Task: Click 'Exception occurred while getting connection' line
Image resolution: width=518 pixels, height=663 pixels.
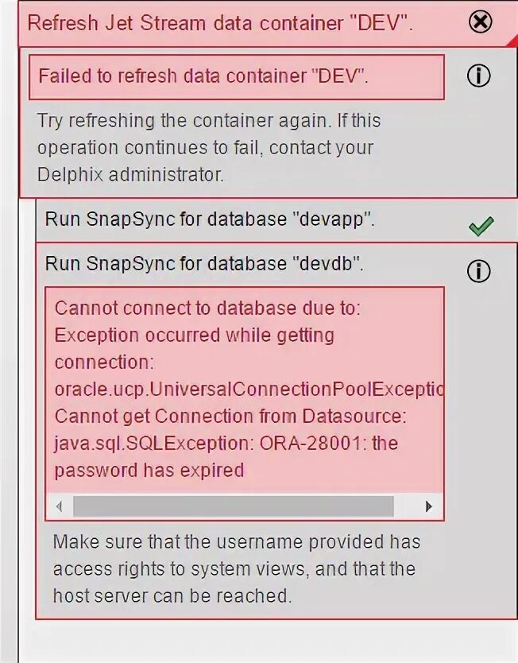Action: pyautogui.click(x=194, y=335)
